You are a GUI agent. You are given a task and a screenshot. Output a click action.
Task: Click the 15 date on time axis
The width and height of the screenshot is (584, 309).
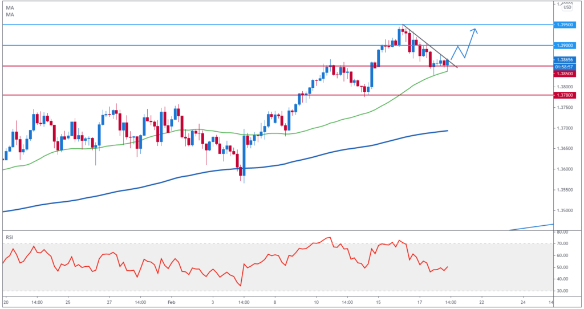(379, 302)
